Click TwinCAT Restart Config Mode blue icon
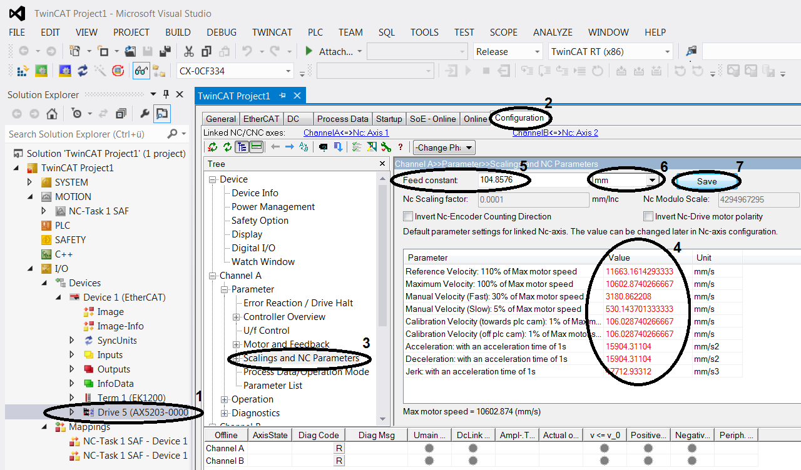The image size is (801, 470). [x=64, y=71]
